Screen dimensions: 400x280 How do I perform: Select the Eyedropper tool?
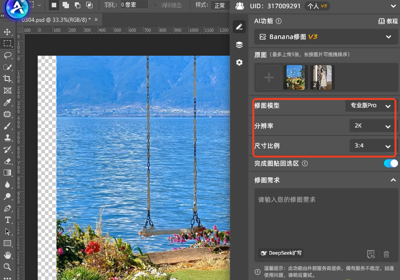tap(8, 102)
